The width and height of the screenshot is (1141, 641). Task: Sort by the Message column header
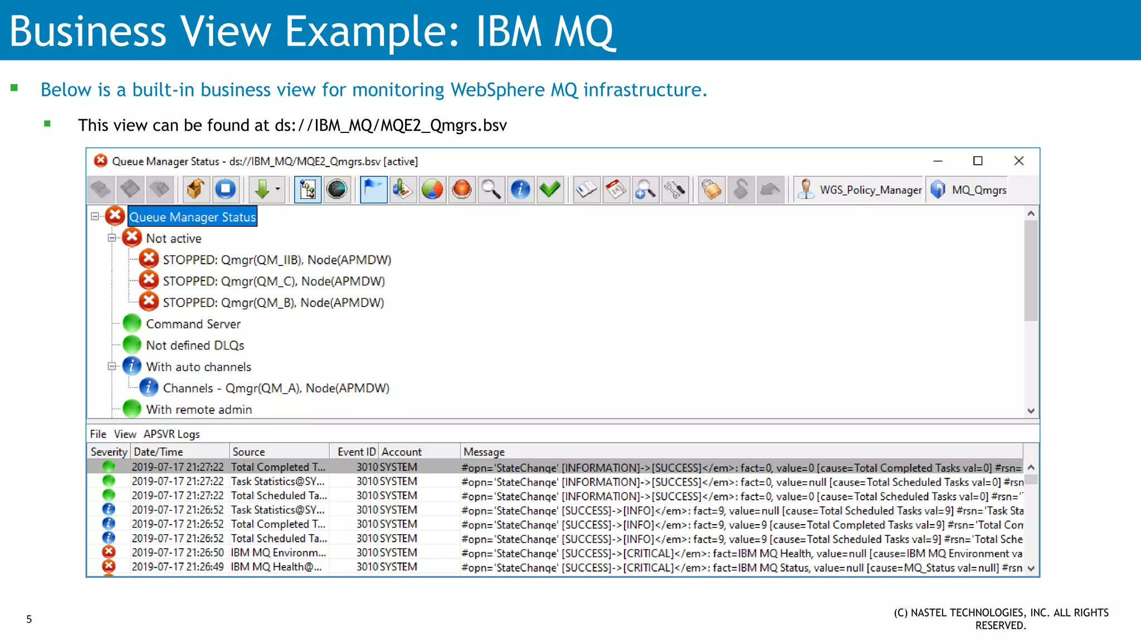point(742,452)
